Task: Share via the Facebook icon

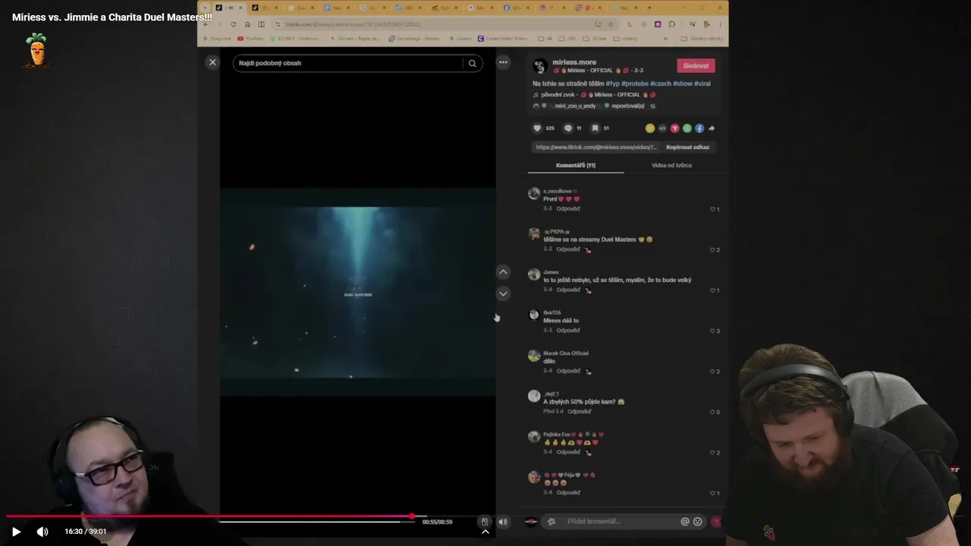Action: tap(699, 128)
